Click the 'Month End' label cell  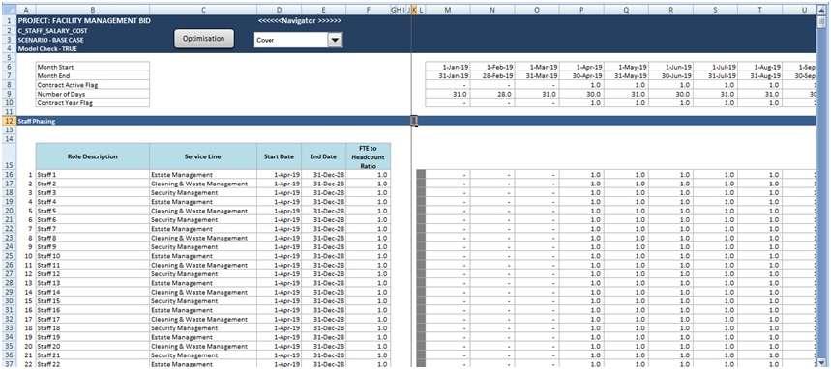pos(93,76)
